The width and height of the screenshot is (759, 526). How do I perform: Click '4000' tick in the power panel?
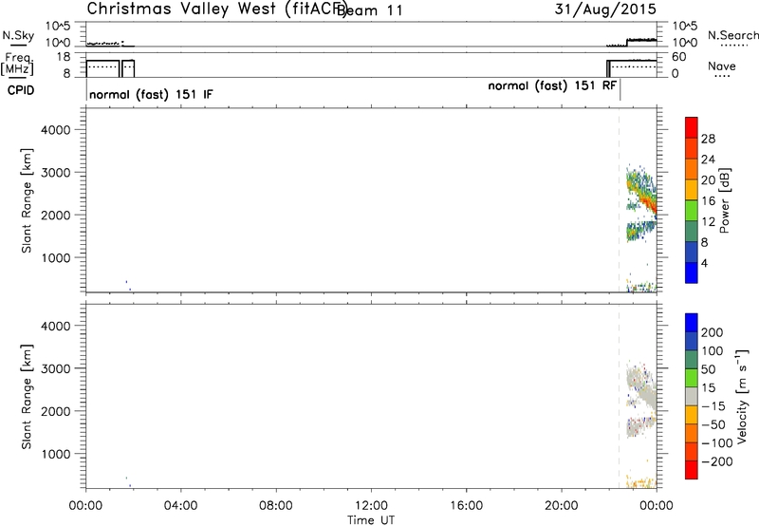(x=56, y=130)
